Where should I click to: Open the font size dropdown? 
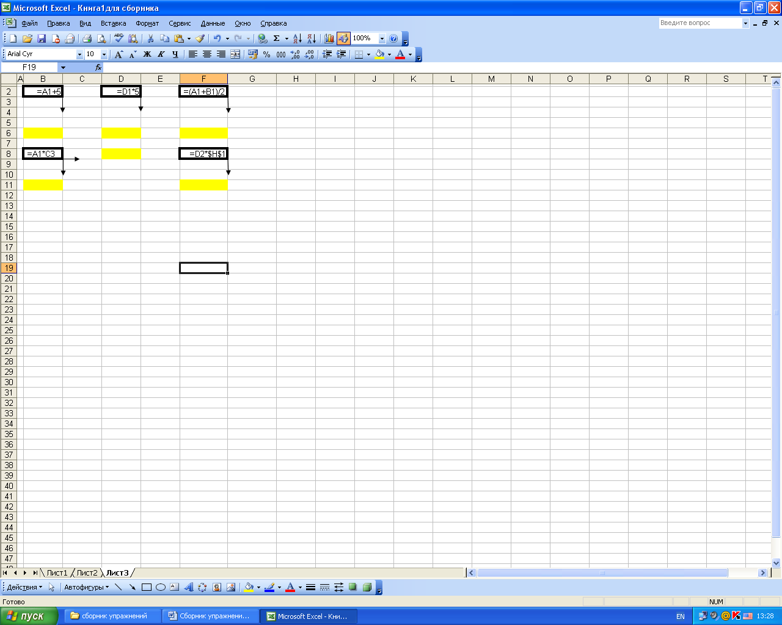104,54
